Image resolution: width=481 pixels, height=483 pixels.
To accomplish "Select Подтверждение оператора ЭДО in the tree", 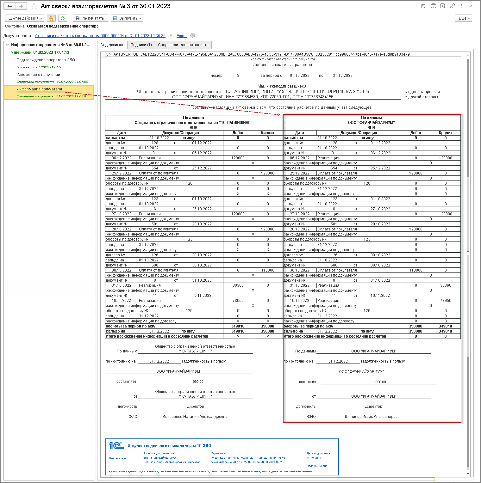I will click(46, 60).
